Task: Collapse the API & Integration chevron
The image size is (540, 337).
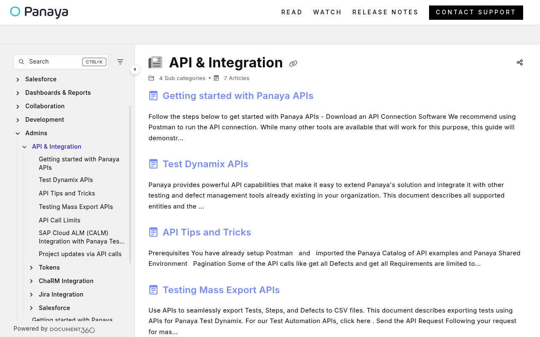Action: pos(24,147)
